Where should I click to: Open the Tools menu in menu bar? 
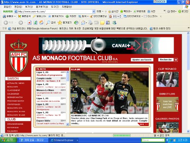(55, 7)
